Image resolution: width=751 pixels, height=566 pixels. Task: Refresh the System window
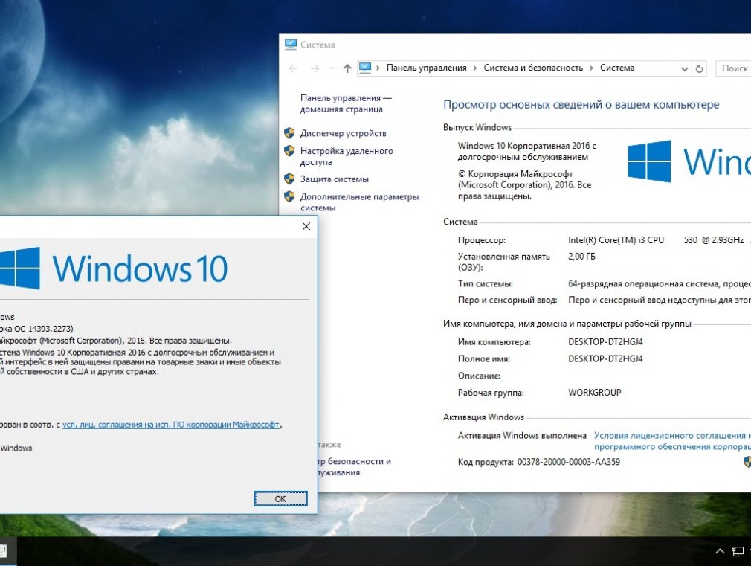(x=699, y=68)
